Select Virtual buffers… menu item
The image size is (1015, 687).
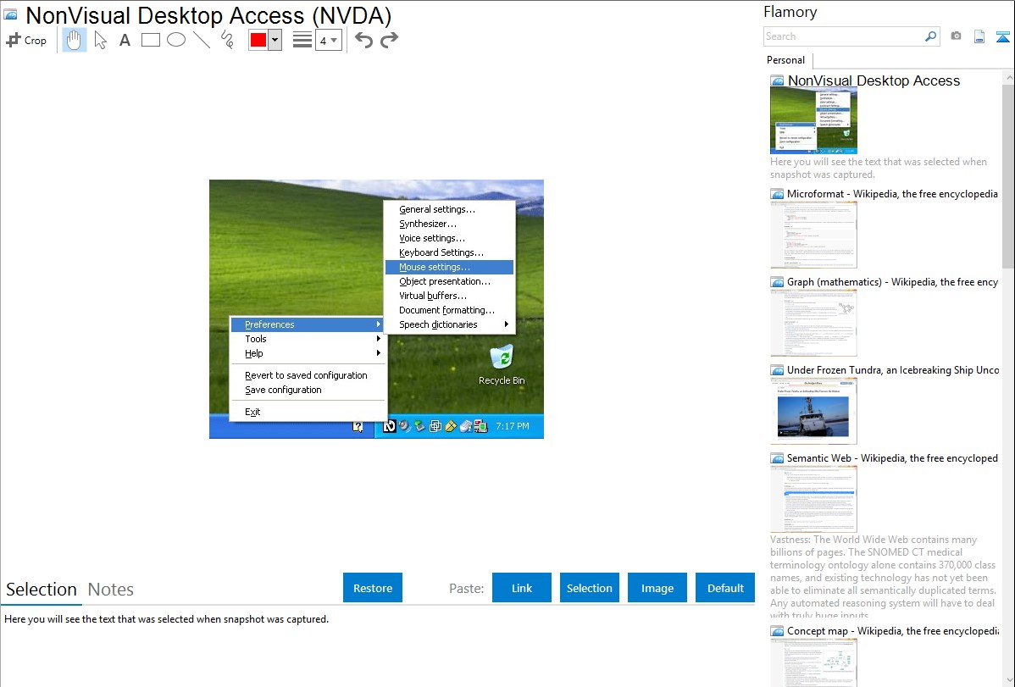449,296
